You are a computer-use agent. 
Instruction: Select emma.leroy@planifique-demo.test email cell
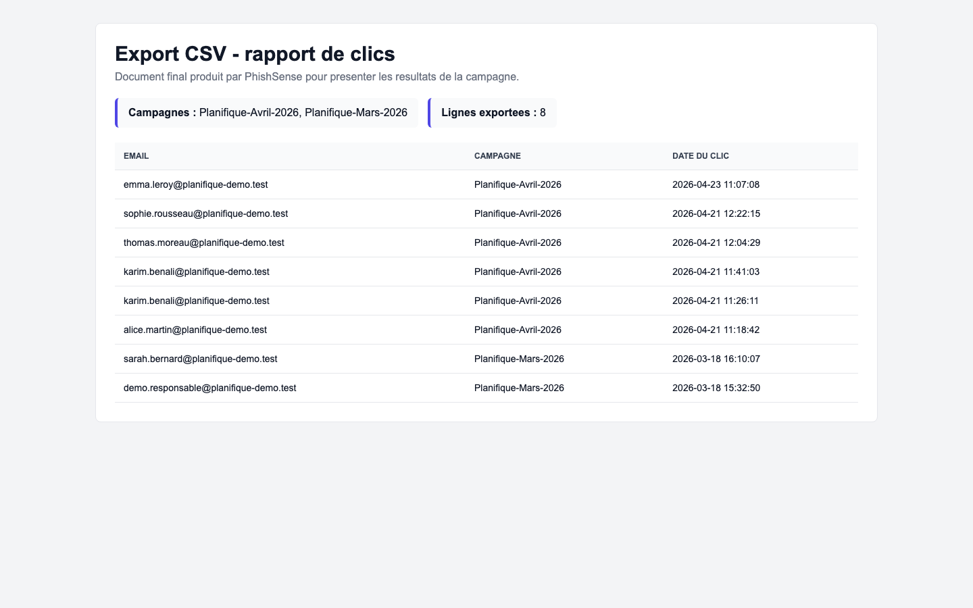point(196,184)
